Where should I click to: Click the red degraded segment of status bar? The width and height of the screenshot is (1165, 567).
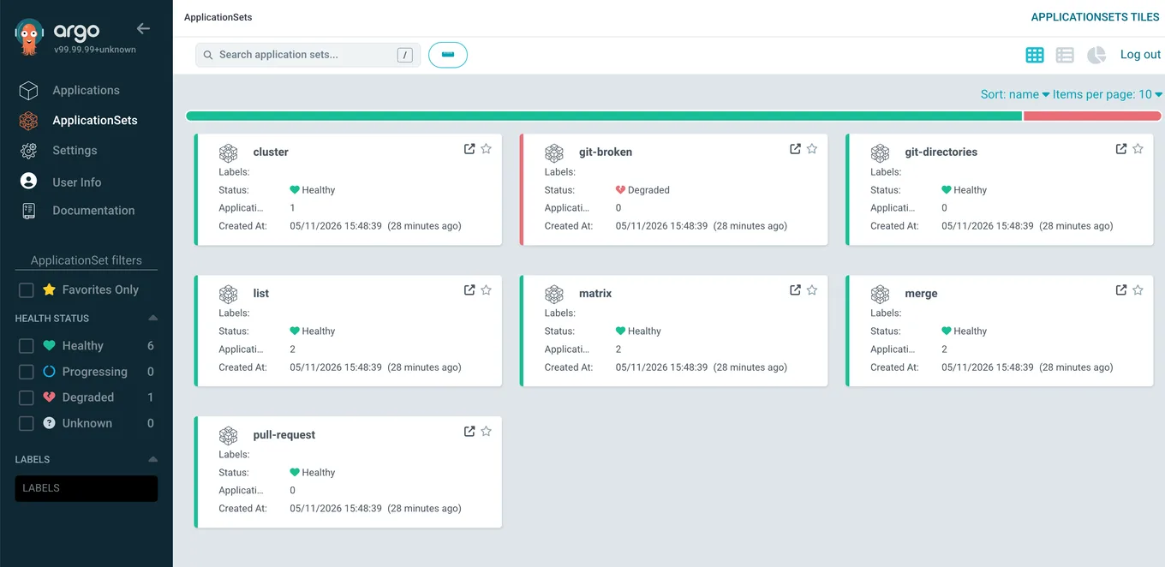(x=1092, y=116)
